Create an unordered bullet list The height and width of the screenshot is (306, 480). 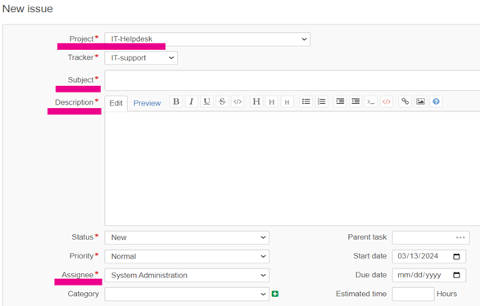click(306, 101)
